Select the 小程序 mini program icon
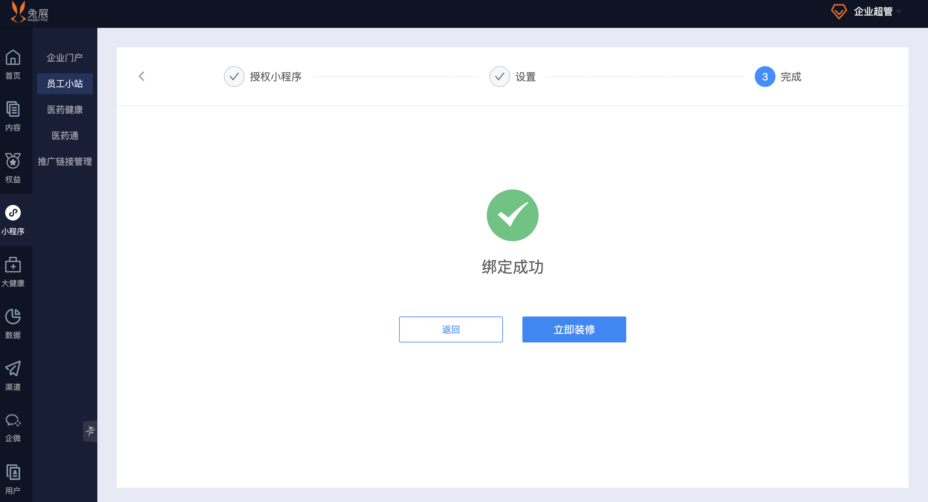 pyautogui.click(x=13, y=213)
